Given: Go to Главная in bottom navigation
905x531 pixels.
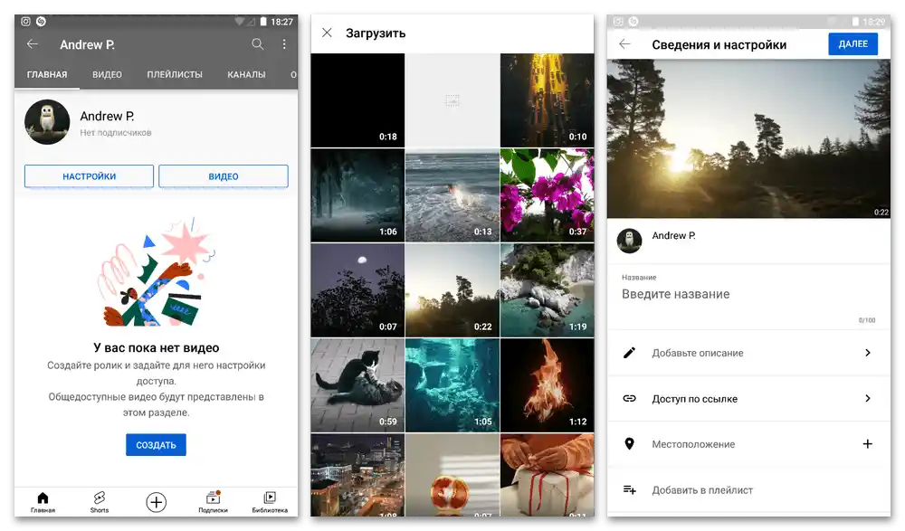Looking at the screenshot, I should (x=43, y=502).
